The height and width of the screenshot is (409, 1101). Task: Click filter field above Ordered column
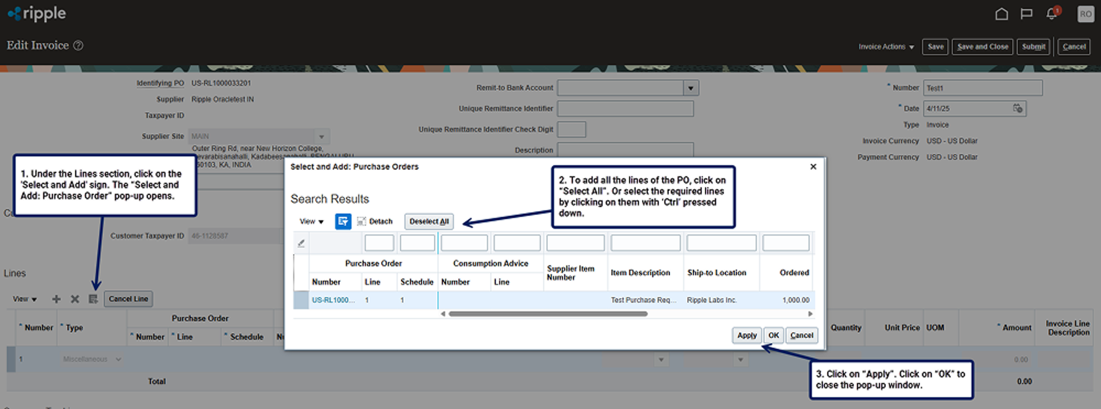coord(786,243)
